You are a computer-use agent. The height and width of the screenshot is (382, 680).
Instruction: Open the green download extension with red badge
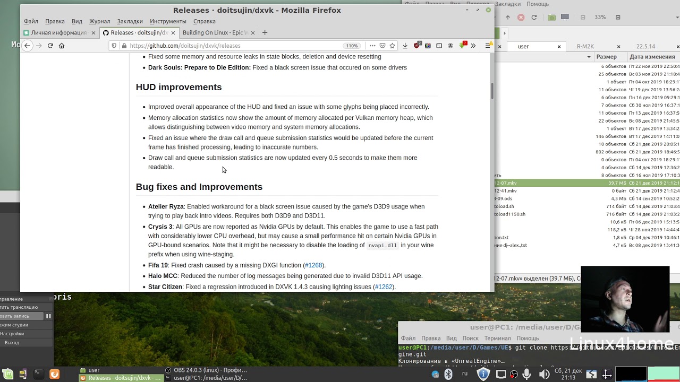pyautogui.click(x=463, y=46)
